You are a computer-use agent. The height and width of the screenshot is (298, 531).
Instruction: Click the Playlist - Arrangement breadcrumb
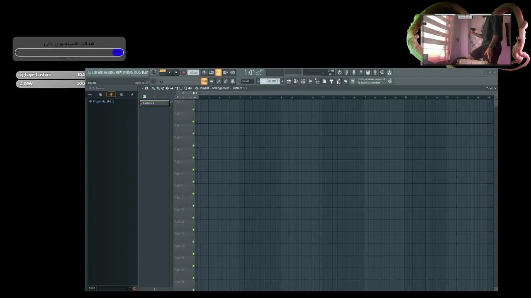(x=214, y=88)
